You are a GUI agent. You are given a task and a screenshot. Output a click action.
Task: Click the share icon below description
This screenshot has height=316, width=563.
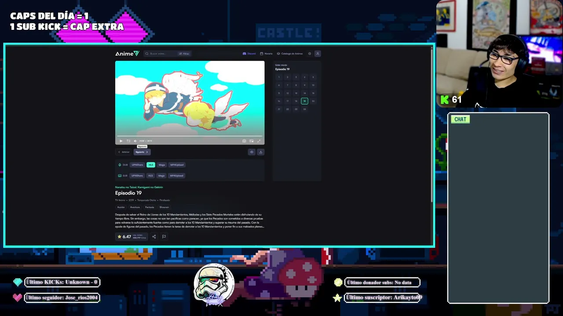click(154, 237)
